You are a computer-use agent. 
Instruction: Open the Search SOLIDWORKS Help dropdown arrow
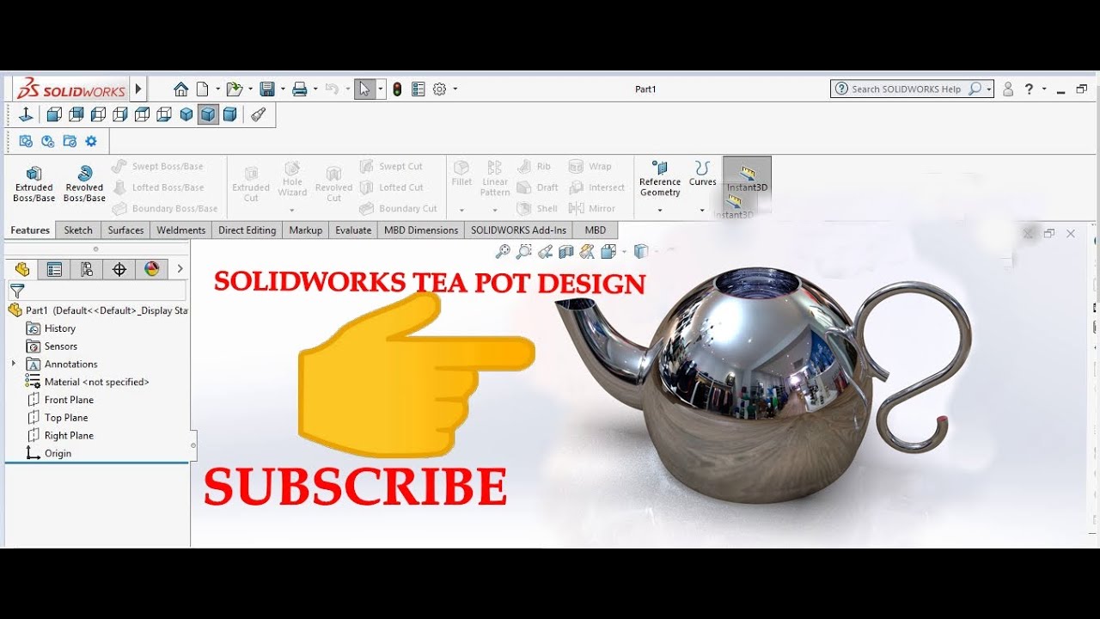[989, 89]
